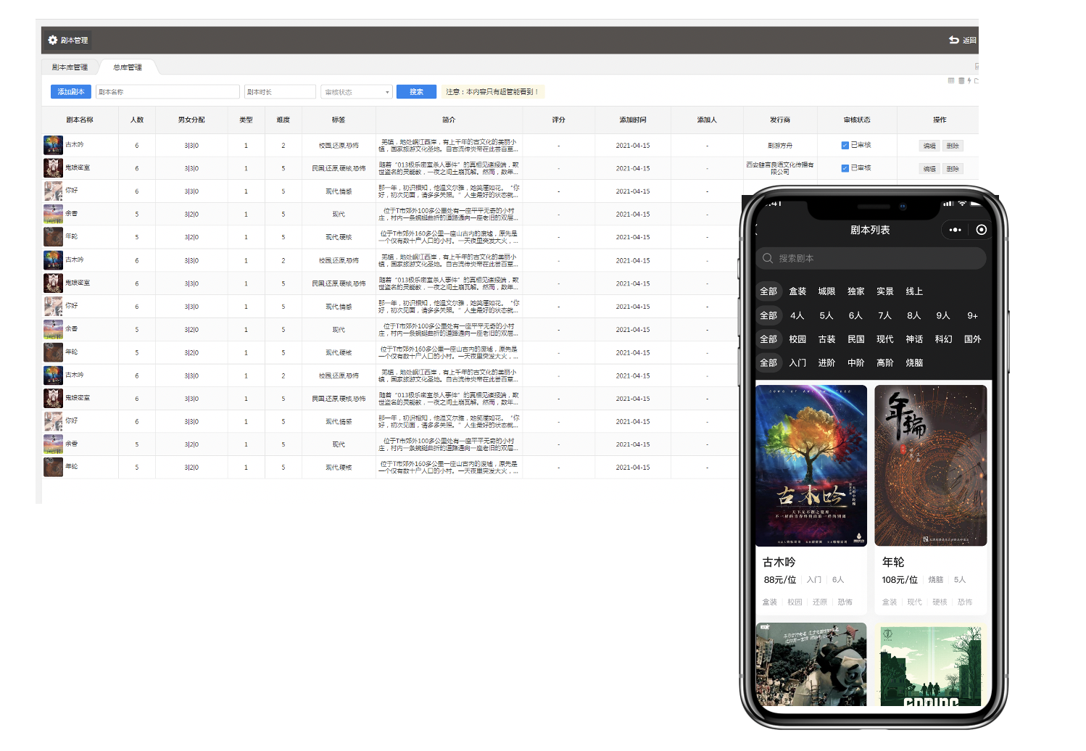Click the 返回 back arrow icon
1086x751 pixels.
(x=954, y=40)
